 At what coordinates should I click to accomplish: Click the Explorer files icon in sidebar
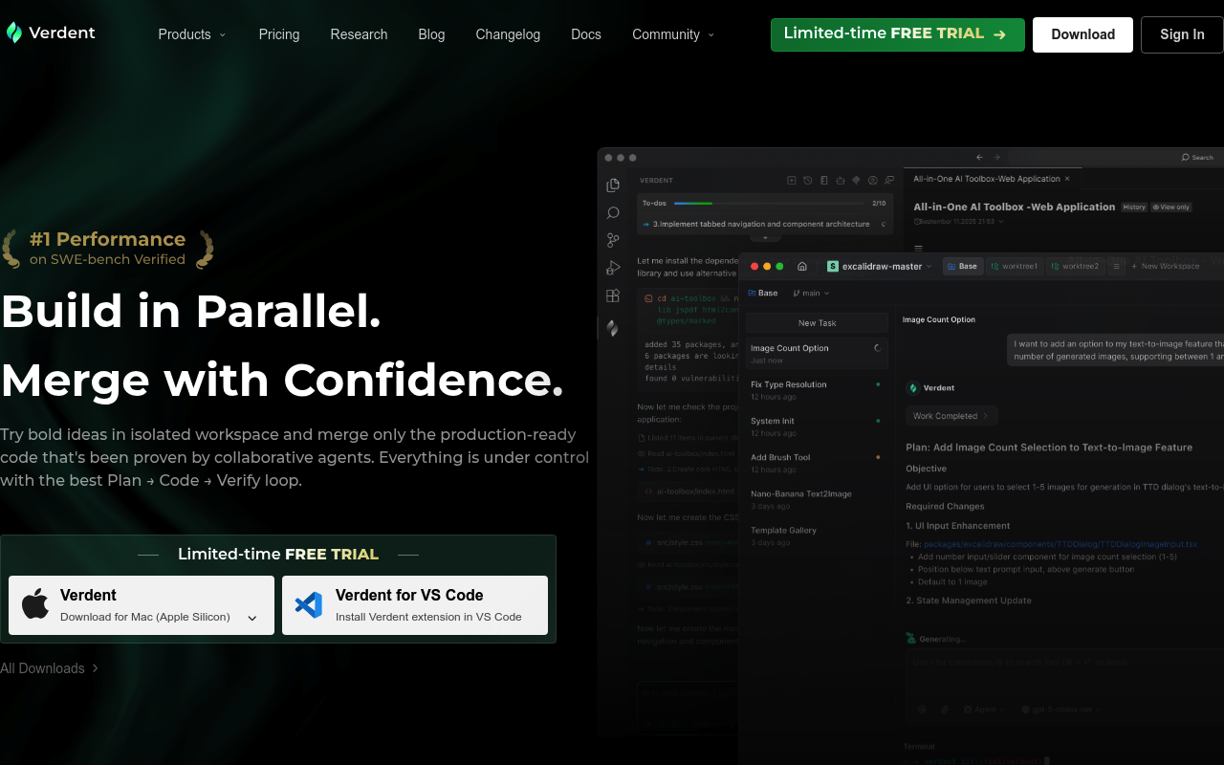click(x=613, y=186)
